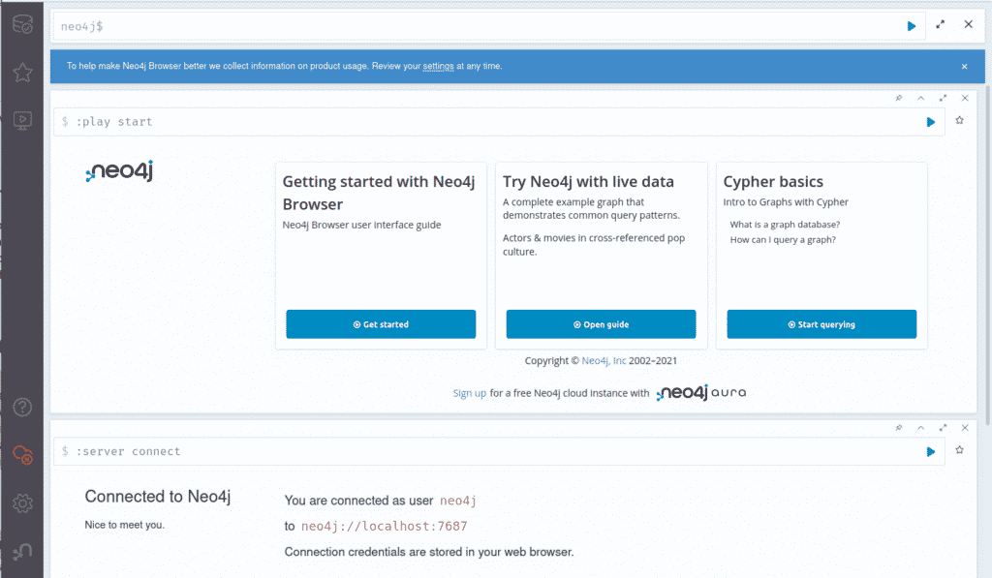Click the Neo4j logo at the sidebar bottom
Screen dimensions: 992x578
point(21,550)
